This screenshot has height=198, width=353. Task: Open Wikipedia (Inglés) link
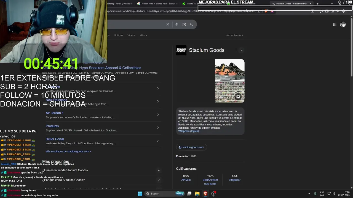[189, 131]
